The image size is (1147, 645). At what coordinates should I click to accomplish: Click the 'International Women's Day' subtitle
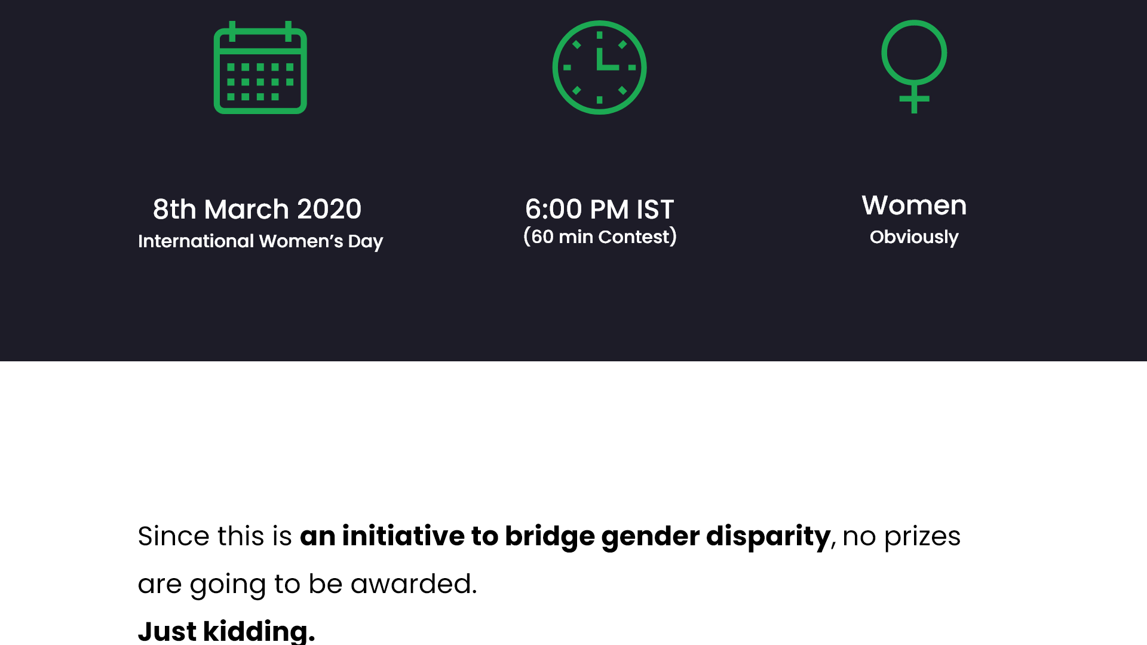coord(260,241)
